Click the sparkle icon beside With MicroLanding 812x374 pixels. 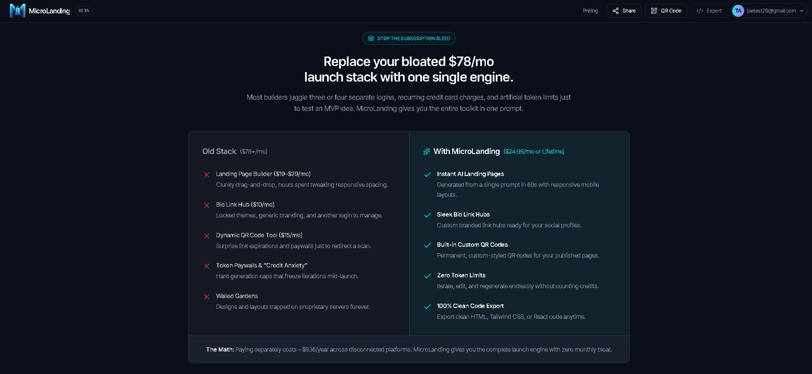(427, 151)
